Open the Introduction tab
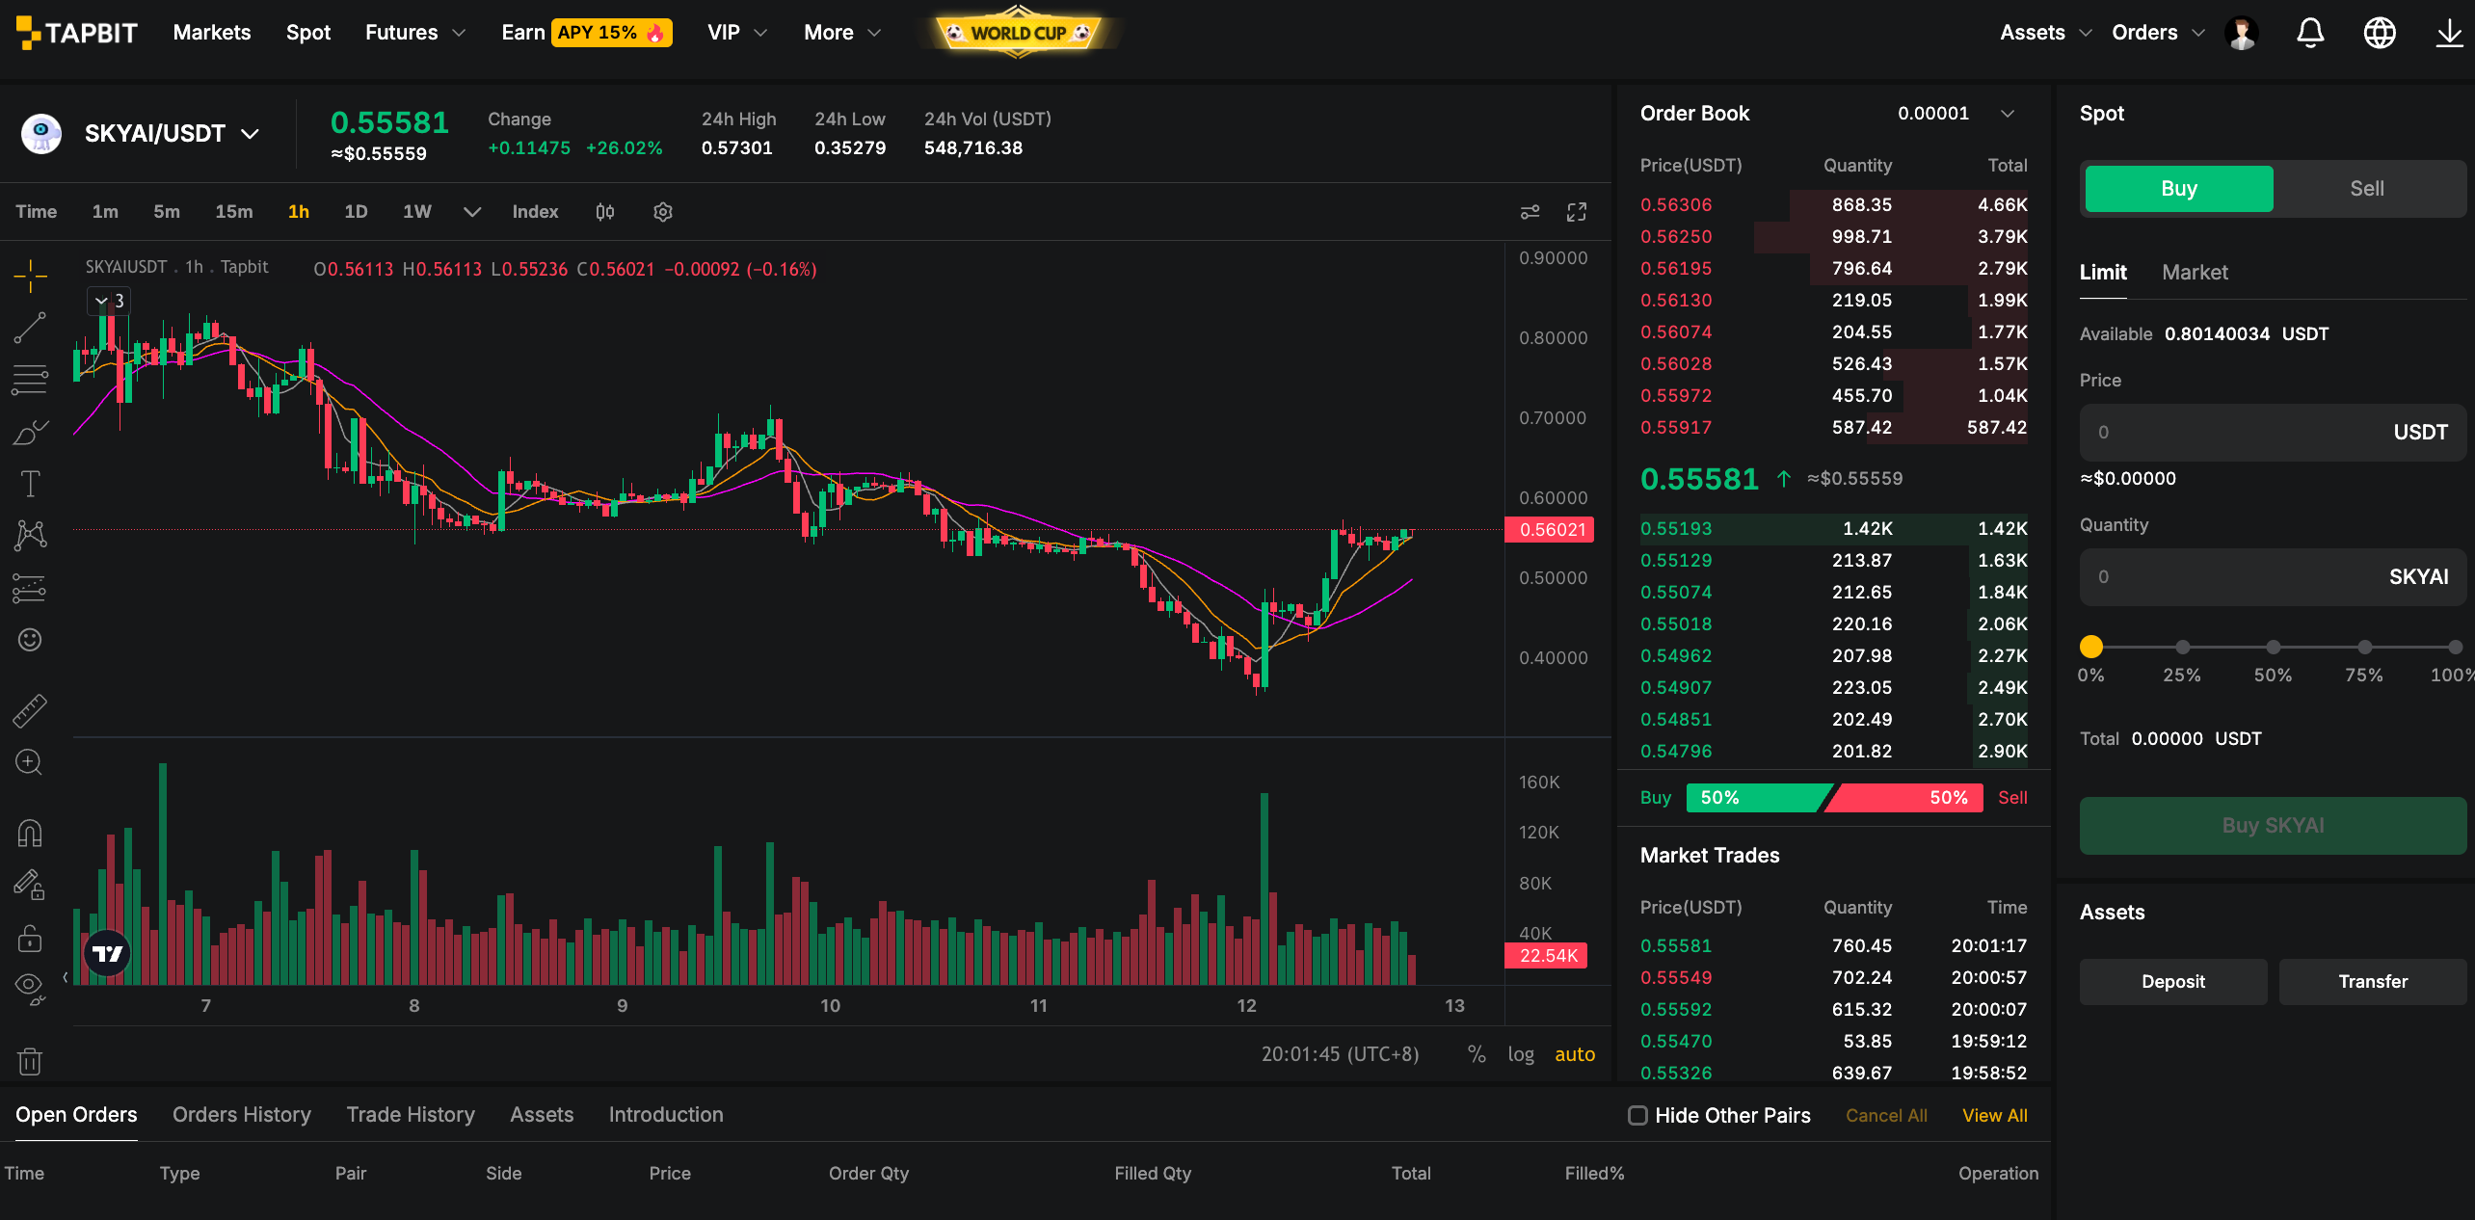2475x1220 pixels. coord(666,1115)
